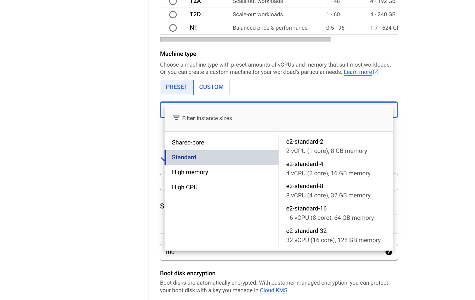Choose the Standard category
Image resolution: width=475 pixels, height=300 pixels.
(x=184, y=157)
